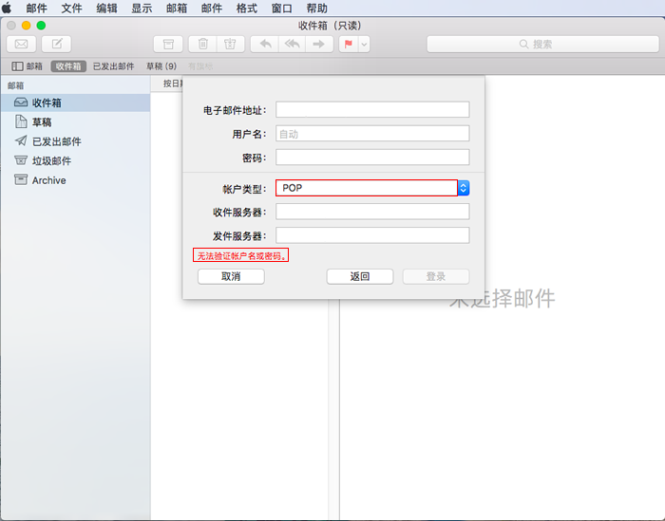
Task: Click the Get Mail envelope toolbar icon
Action: (21, 44)
